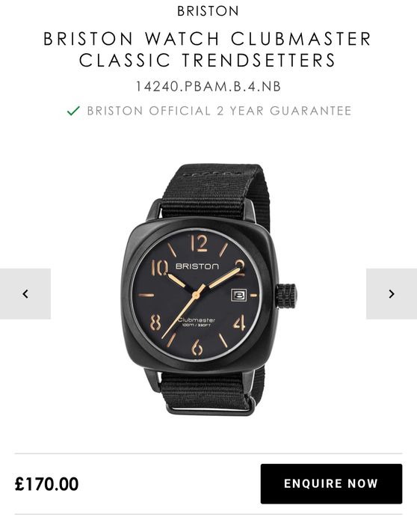This screenshot has height=523, width=417.
Task: Click the Clubmaster text on the dial
Action: tap(197, 320)
